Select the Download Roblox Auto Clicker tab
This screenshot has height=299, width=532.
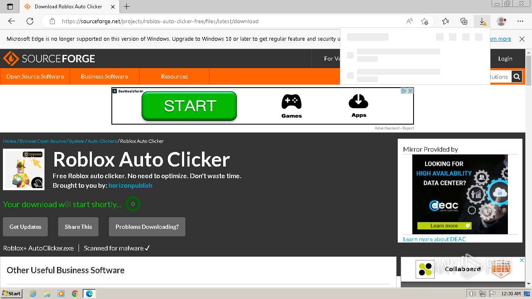click(x=69, y=7)
